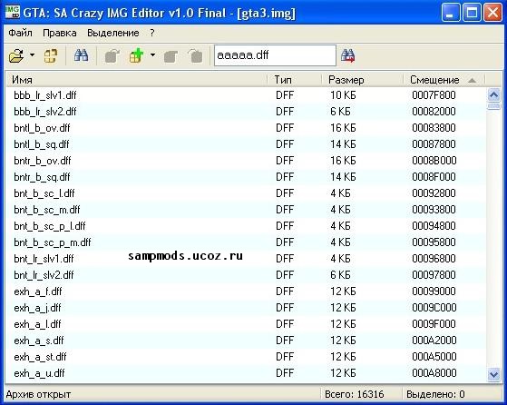Click offset value 0007F800
The image size is (507, 405).
[434, 95]
